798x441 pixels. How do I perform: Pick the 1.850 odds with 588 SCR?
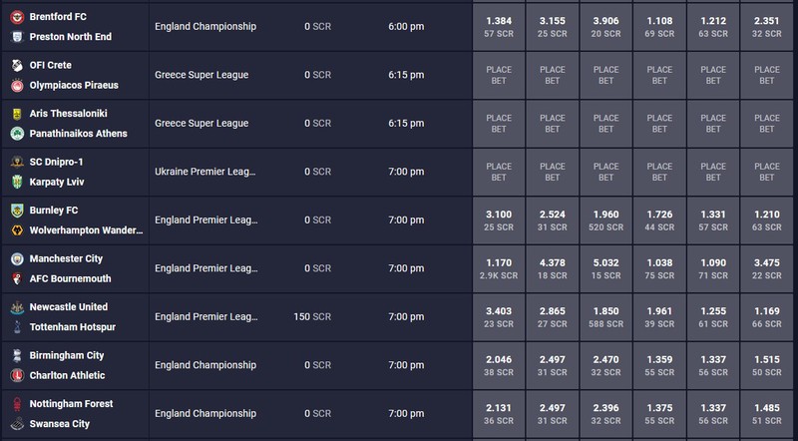(x=605, y=317)
